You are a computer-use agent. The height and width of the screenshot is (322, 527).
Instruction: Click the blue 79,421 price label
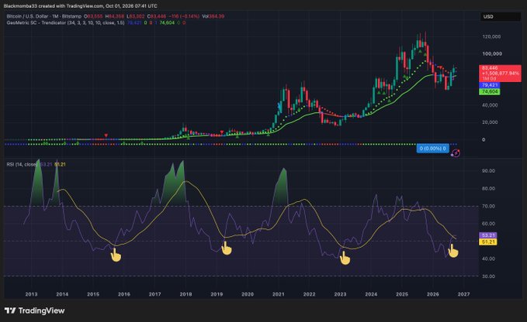tap(490, 85)
